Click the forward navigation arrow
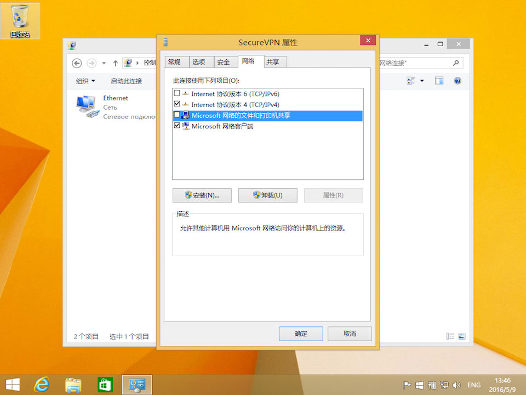 pyautogui.click(x=92, y=63)
